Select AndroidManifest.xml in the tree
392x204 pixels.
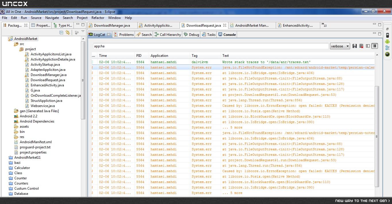36,142
